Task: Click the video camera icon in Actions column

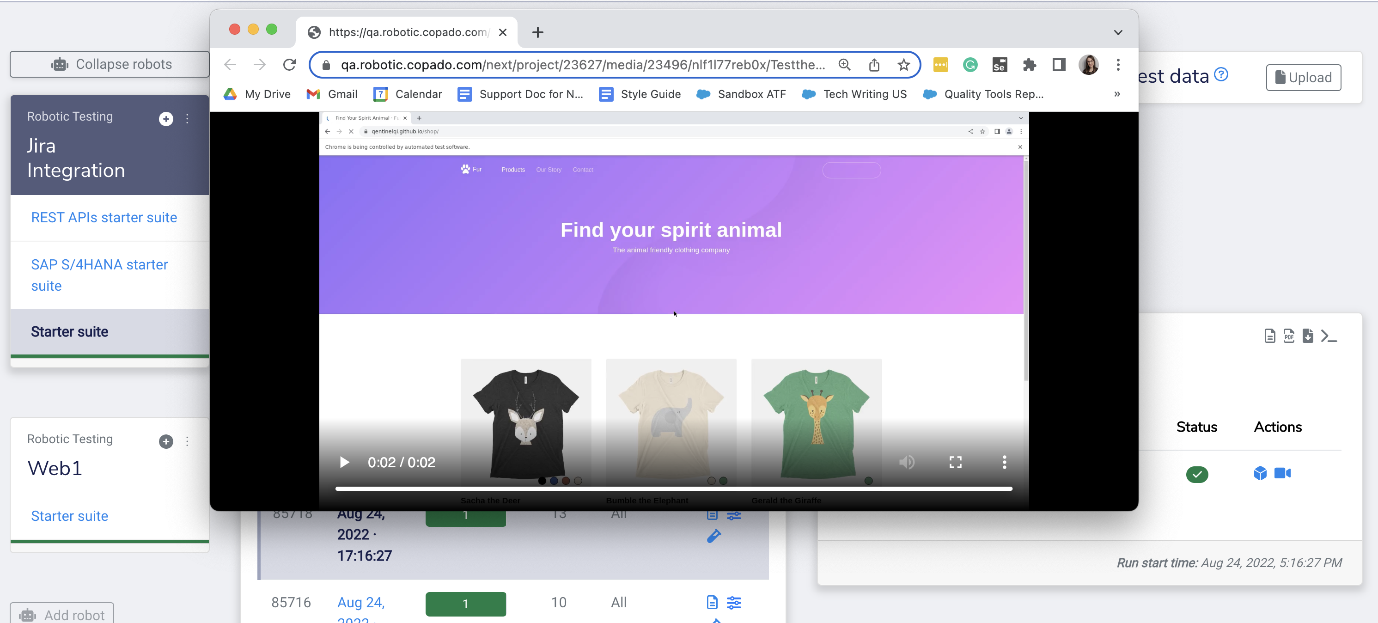Action: pos(1282,473)
